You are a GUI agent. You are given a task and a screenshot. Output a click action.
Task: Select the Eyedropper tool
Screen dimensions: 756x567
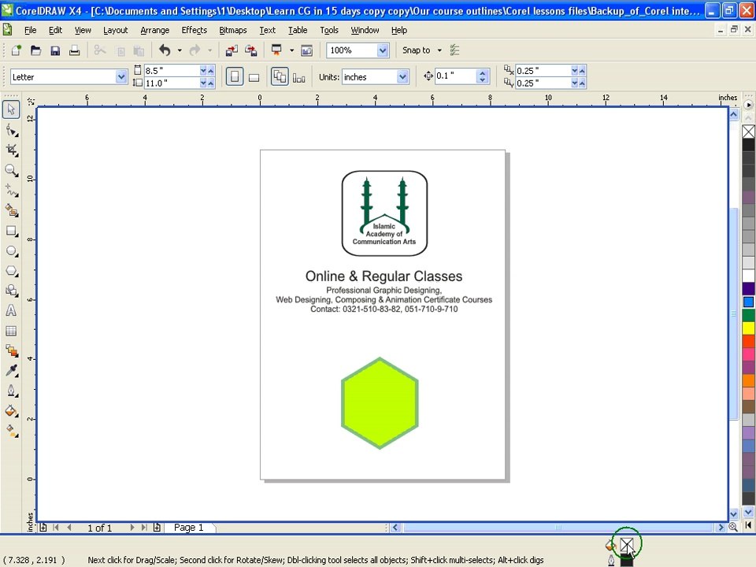pyautogui.click(x=11, y=370)
